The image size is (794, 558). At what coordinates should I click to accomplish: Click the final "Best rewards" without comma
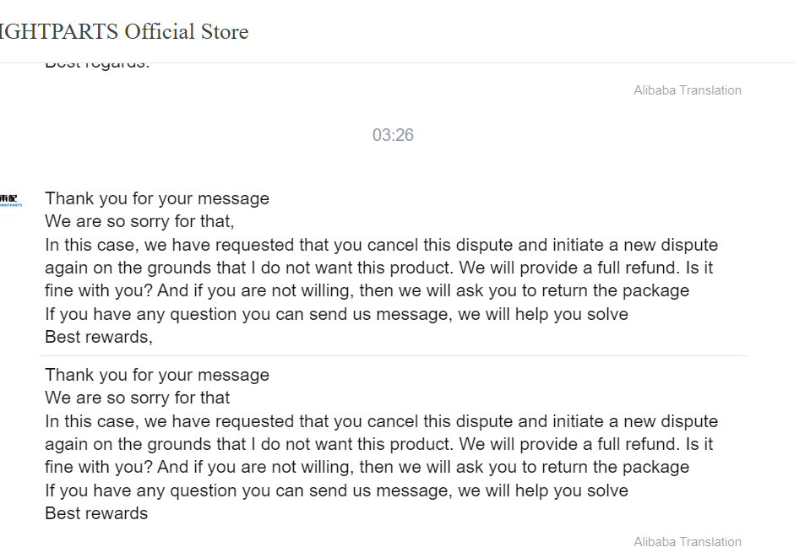click(96, 513)
